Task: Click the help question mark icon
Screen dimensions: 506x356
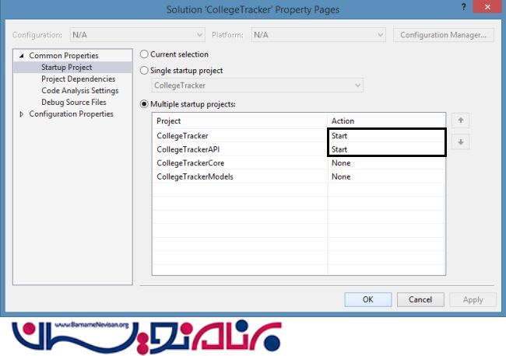Action: pos(463,7)
